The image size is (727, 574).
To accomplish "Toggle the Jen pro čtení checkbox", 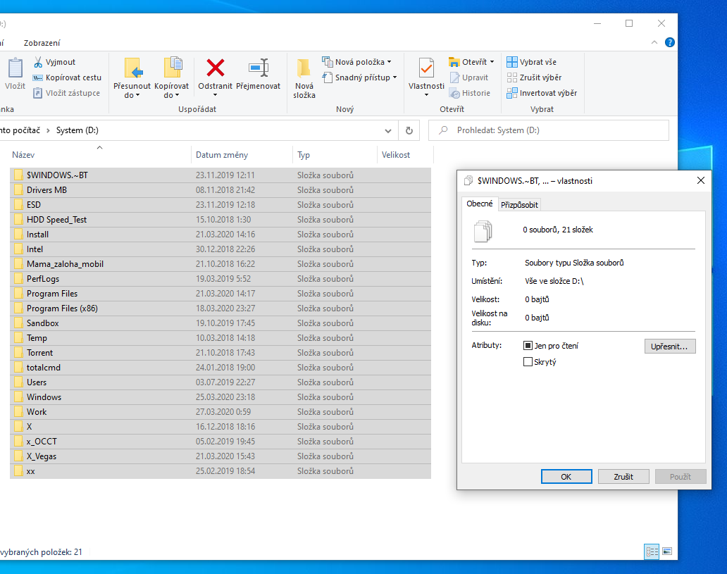I will (x=528, y=345).
